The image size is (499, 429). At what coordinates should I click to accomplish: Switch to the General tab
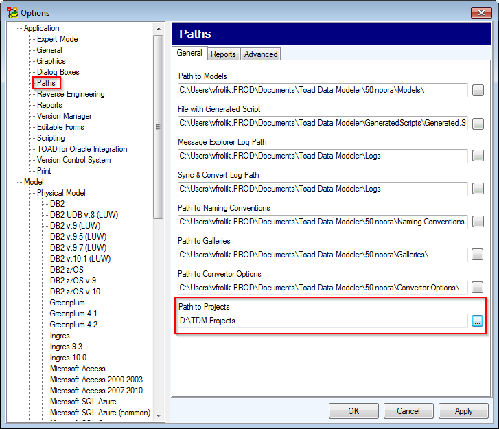click(189, 53)
